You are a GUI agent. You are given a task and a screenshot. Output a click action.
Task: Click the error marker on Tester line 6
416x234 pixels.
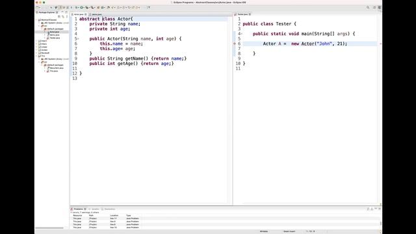tap(235, 44)
